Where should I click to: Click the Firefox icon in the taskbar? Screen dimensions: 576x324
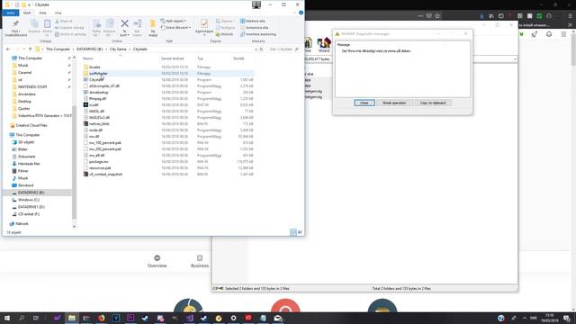click(x=101, y=318)
